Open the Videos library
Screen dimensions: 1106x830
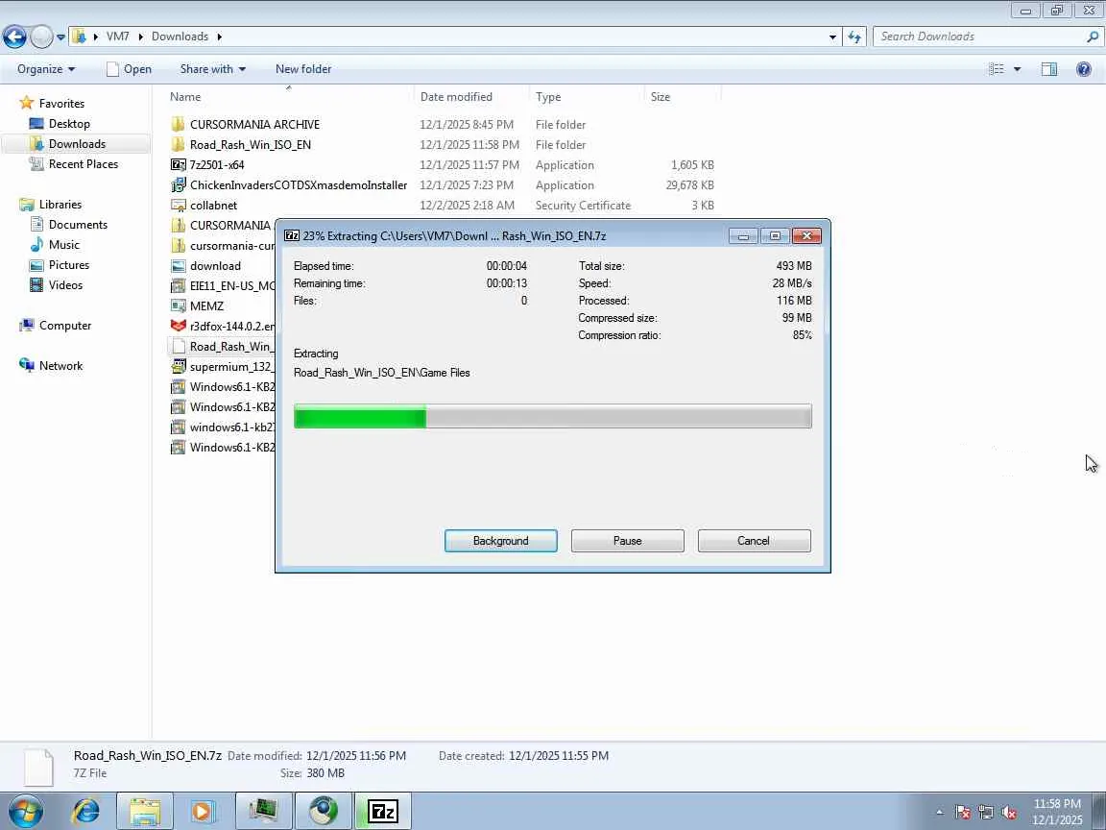(65, 285)
